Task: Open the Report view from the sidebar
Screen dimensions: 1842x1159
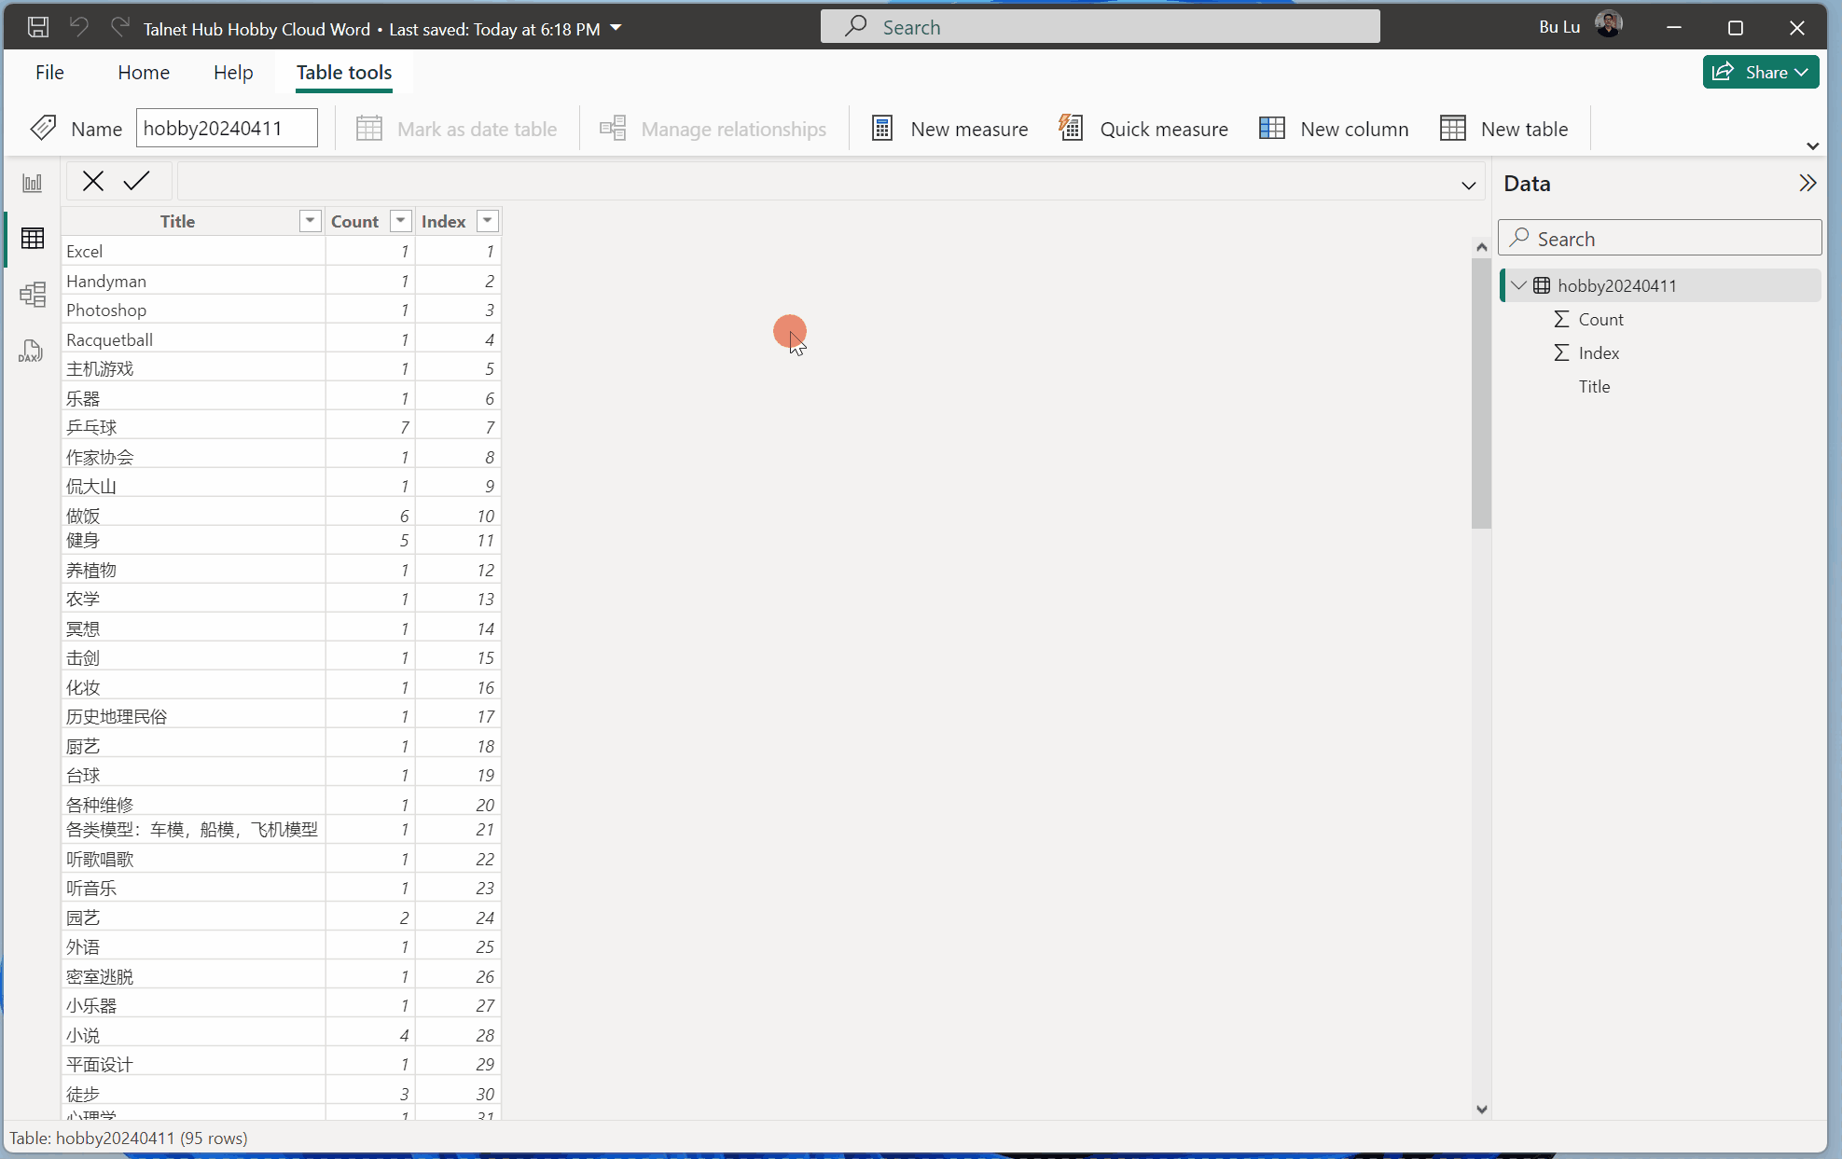Action: click(33, 183)
